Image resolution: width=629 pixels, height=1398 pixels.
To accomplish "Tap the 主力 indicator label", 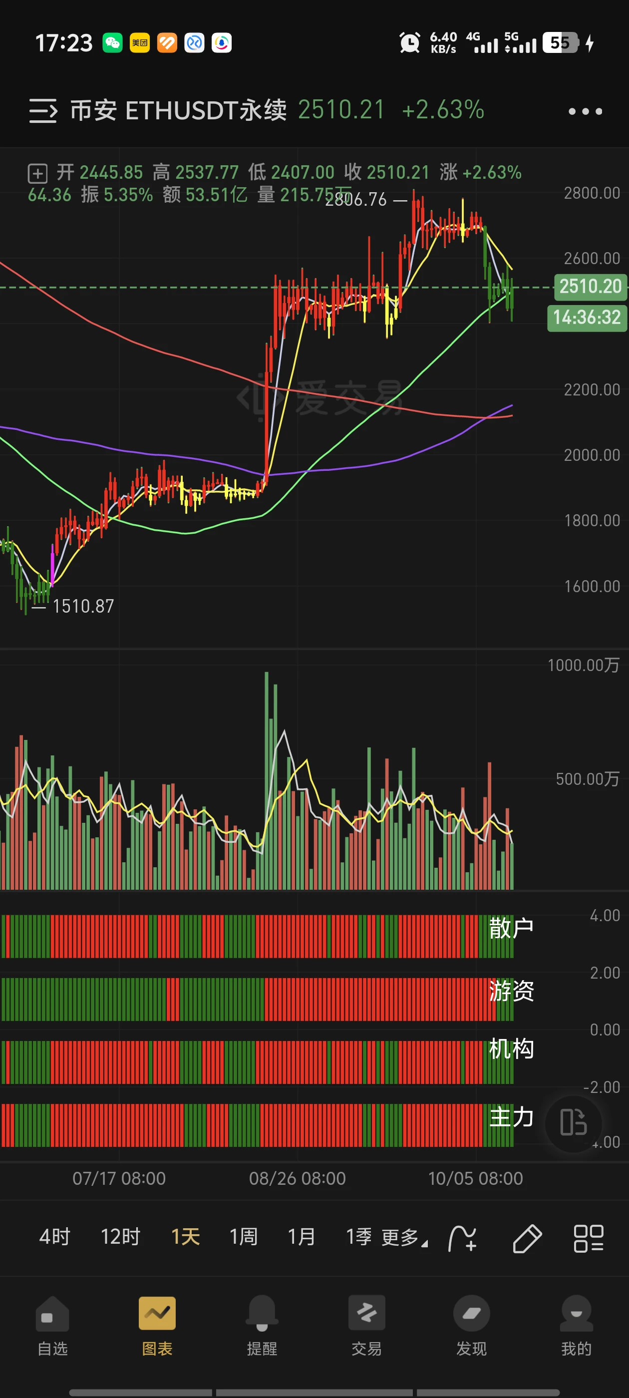I will pos(511,1117).
